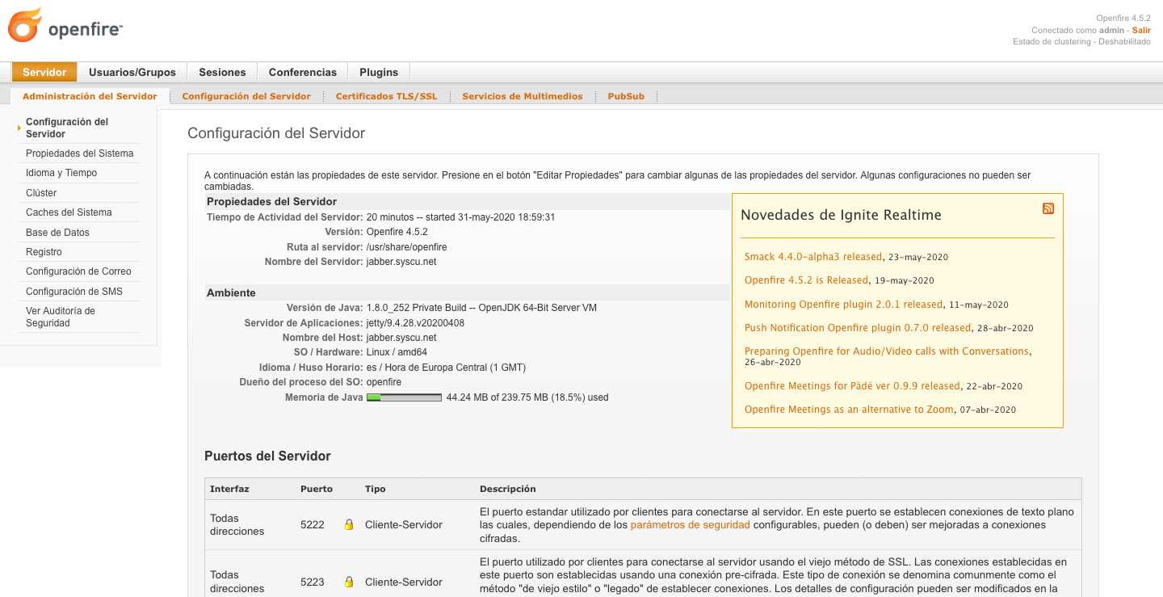
Task: Open Ver Auditoría de Seguridad page
Action: click(61, 317)
